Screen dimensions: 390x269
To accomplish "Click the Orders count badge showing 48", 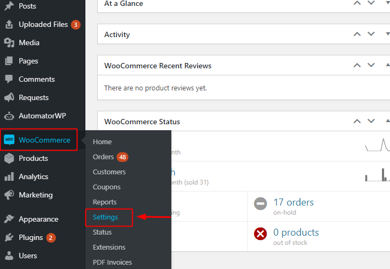I will pyautogui.click(x=122, y=157).
